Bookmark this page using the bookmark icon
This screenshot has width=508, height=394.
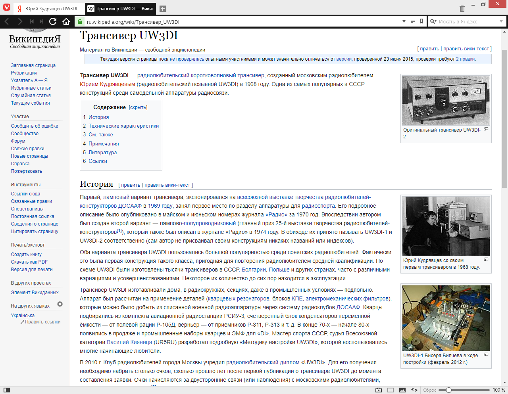coord(421,21)
